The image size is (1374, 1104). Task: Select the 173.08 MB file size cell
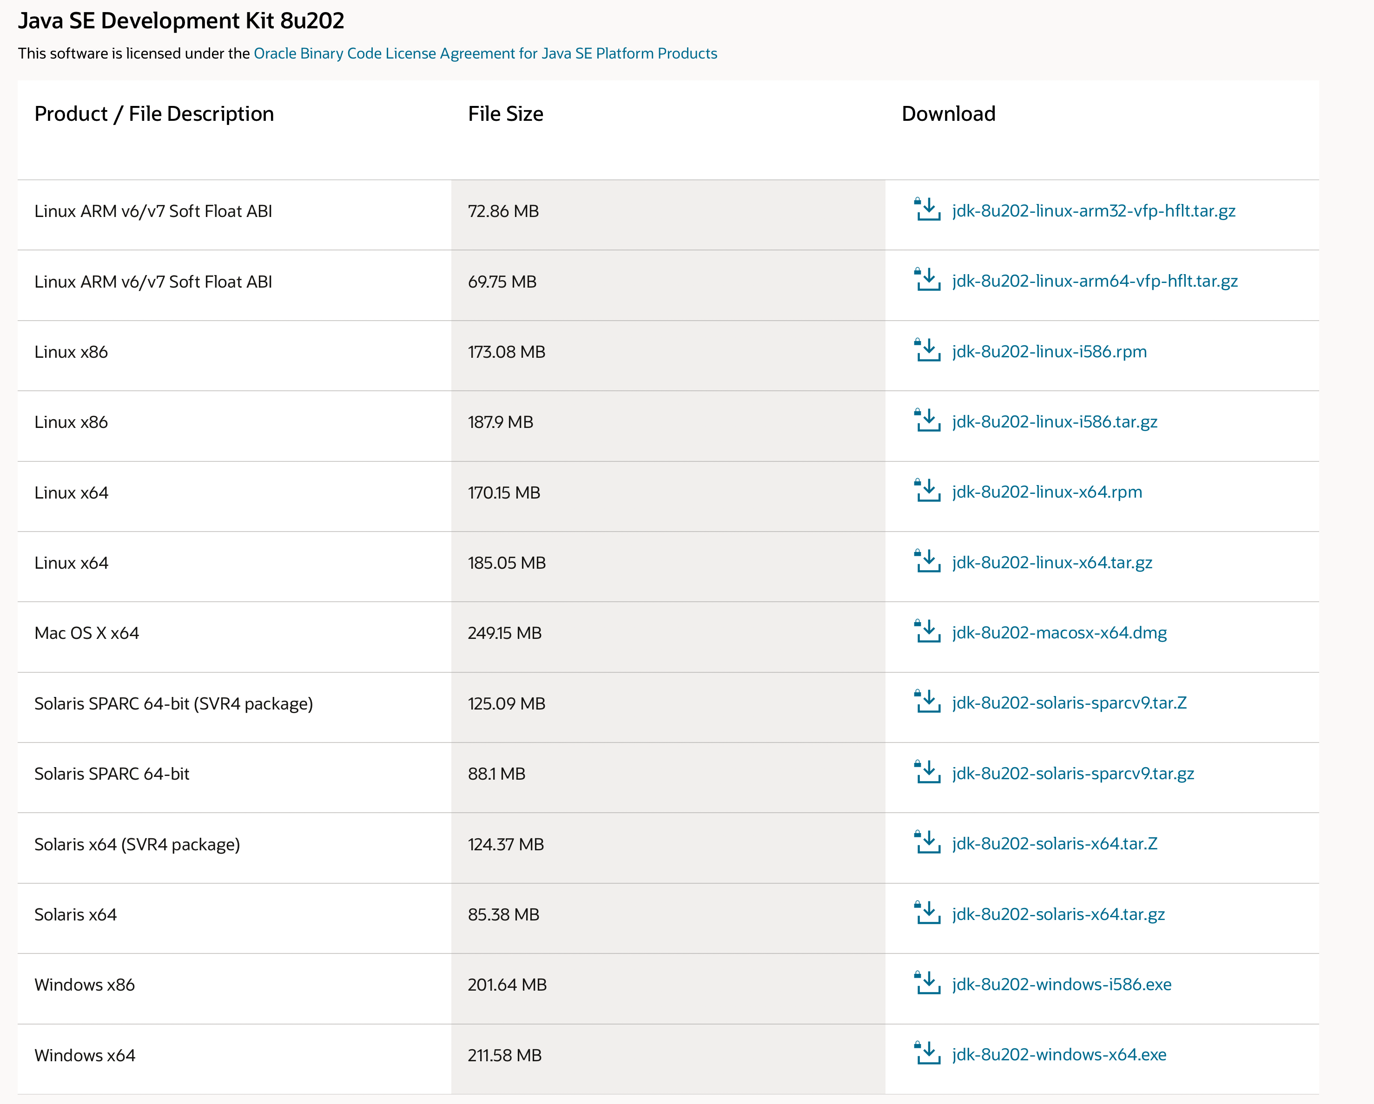(668, 355)
